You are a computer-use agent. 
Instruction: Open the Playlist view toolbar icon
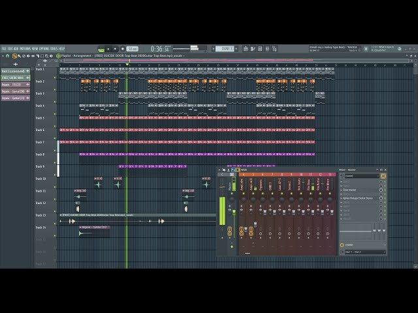[x=246, y=49]
